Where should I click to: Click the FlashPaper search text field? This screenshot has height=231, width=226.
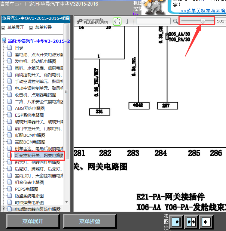click(153, 21)
